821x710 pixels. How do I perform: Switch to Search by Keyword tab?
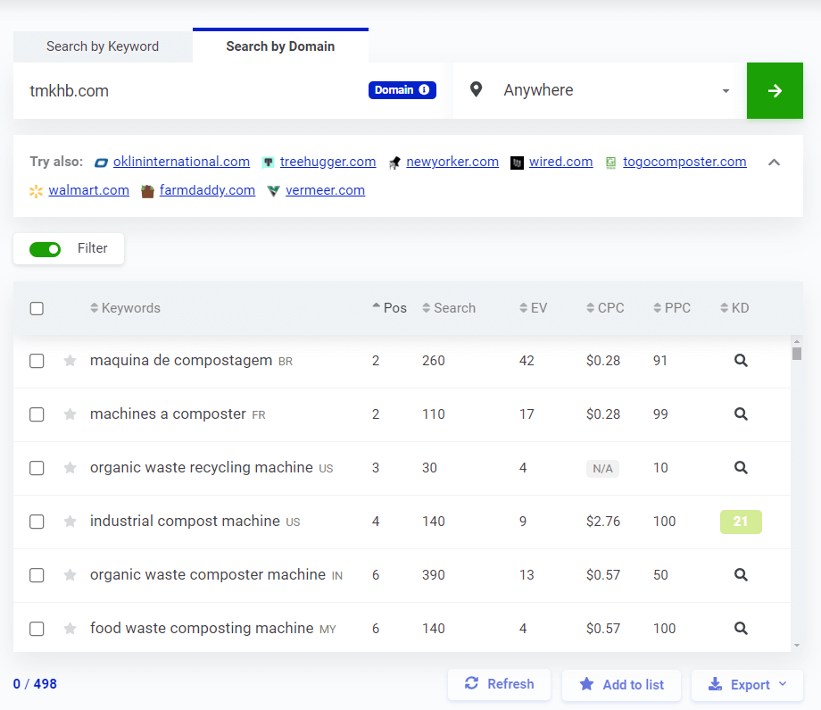(103, 46)
